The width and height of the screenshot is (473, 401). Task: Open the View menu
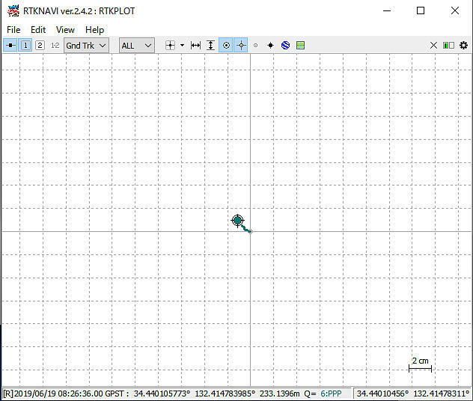tap(65, 30)
